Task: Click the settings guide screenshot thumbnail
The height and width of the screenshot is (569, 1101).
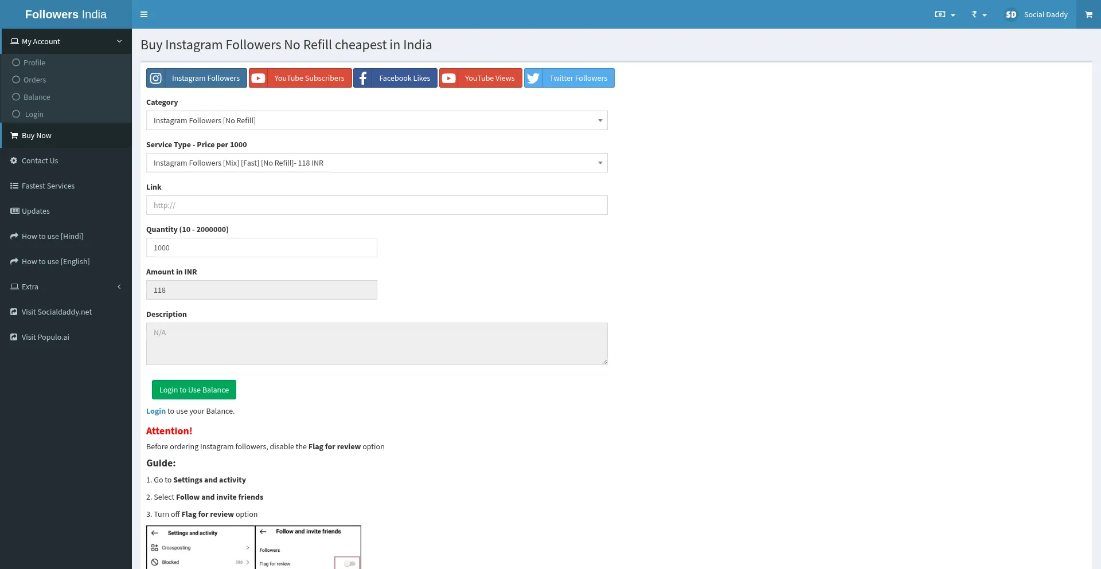Action: 253,547
